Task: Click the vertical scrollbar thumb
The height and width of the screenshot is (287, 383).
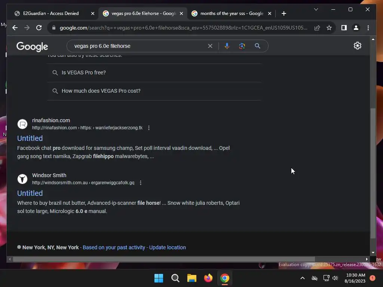Action: click(373, 173)
